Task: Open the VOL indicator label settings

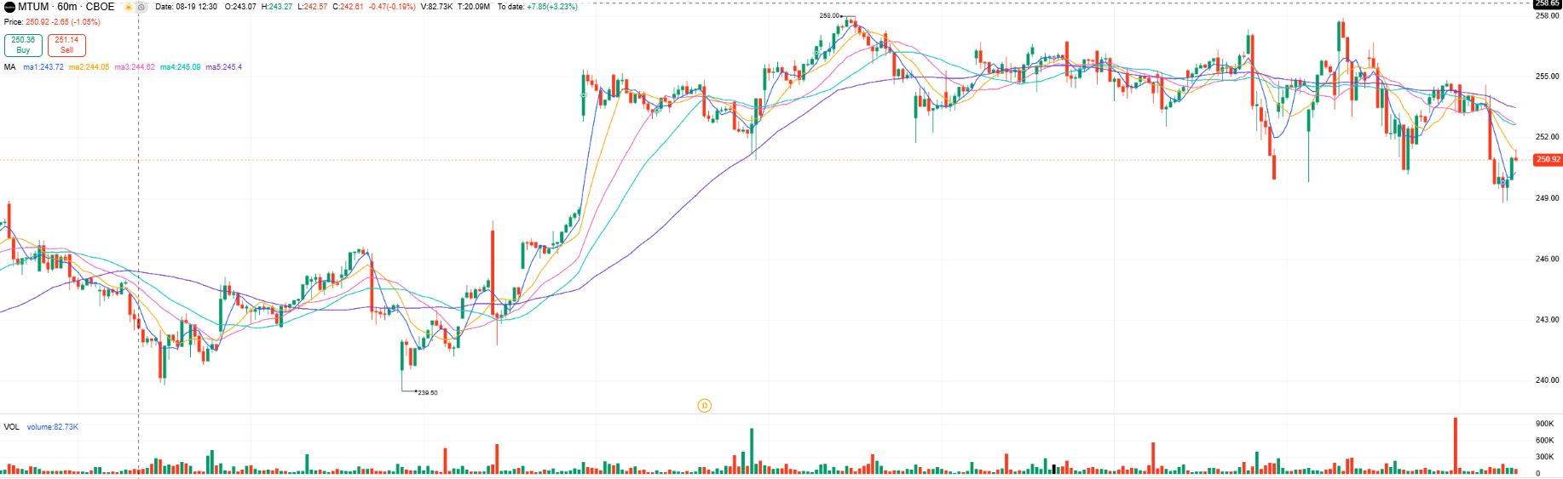Action: point(11,427)
